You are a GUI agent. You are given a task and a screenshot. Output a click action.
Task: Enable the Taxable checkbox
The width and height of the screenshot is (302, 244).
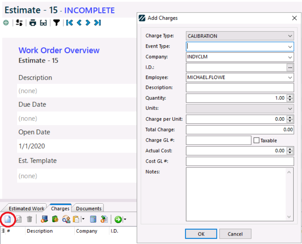(256, 140)
